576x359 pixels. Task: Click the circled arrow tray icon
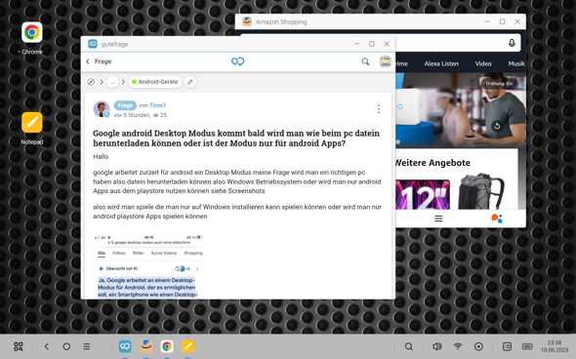(x=478, y=346)
